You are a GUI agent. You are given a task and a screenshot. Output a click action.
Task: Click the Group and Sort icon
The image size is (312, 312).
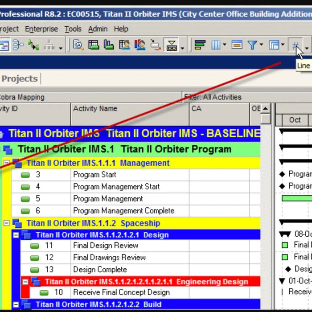click(x=274, y=45)
